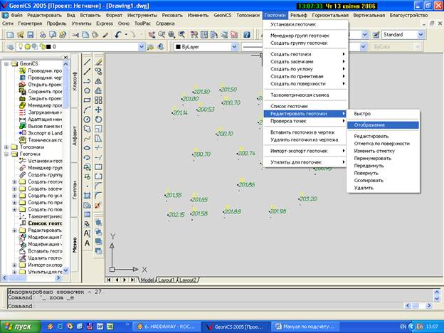This screenshot has width=444, height=333.
Task: Choose Перенумеровать in the submenu
Action: click(x=383, y=158)
